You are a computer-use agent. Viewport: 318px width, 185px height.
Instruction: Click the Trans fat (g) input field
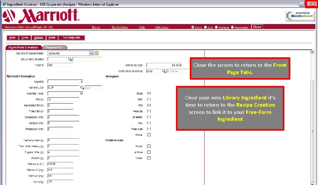point(60,111)
